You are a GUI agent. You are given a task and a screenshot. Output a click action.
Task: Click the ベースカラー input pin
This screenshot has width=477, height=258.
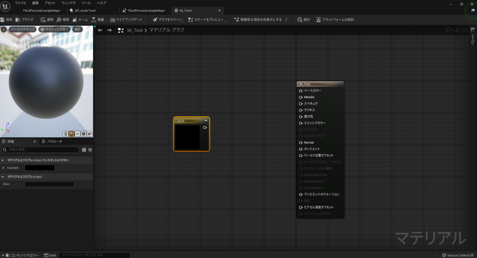301,90
